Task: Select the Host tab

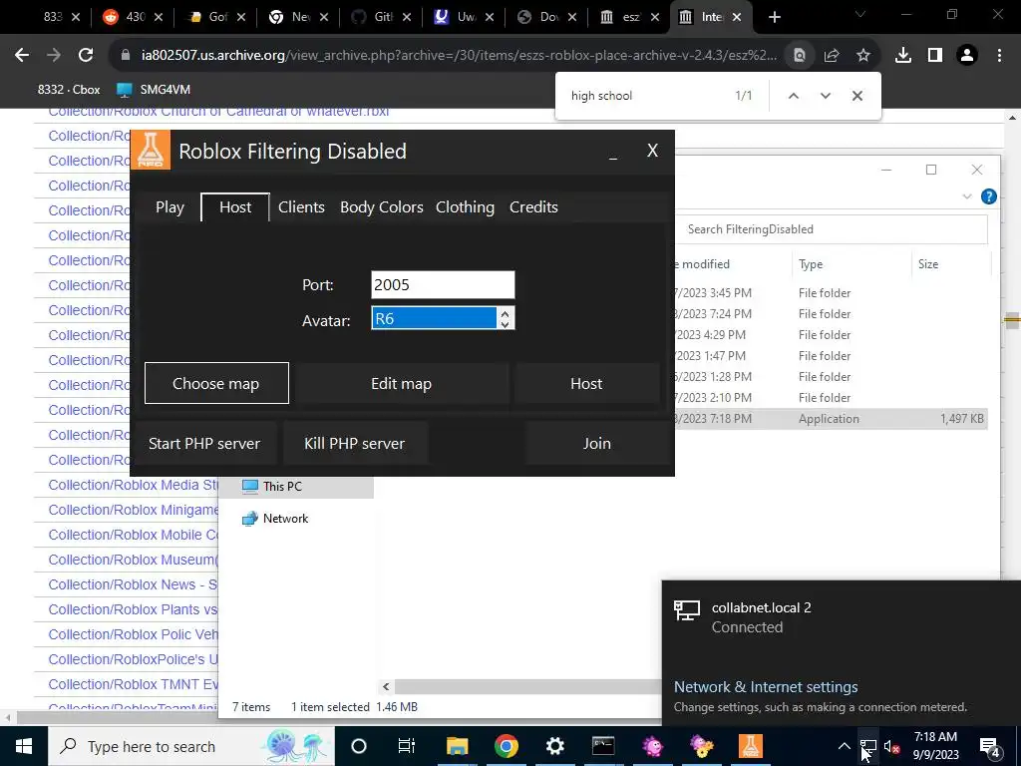Action: click(235, 207)
